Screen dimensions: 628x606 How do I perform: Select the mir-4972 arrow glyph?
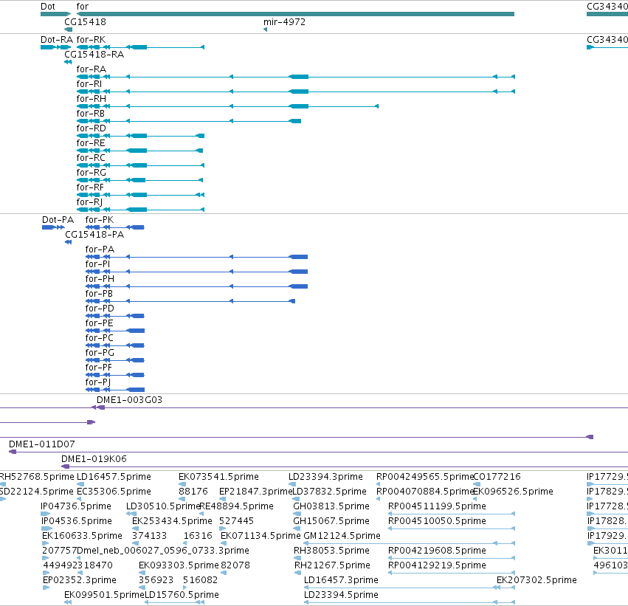tap(265, 30)
